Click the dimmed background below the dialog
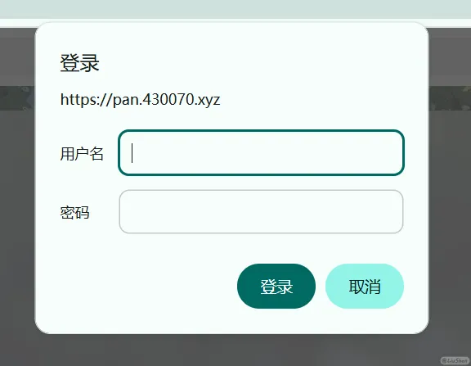The width and height of the screenshot is (471, 366). tap(231, 350)
